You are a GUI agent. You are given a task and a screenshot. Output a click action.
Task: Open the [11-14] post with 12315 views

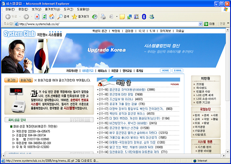coord(133,133)
